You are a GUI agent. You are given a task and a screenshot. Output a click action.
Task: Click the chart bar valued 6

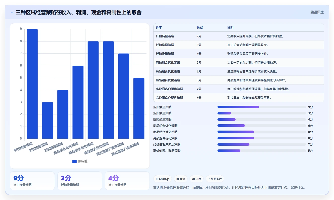pyautogui.click(x=78, y=102)
